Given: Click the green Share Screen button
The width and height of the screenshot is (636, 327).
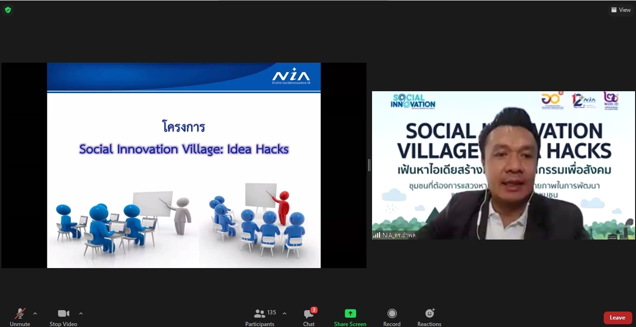Looking at the screenshot, I should (350, 317).
